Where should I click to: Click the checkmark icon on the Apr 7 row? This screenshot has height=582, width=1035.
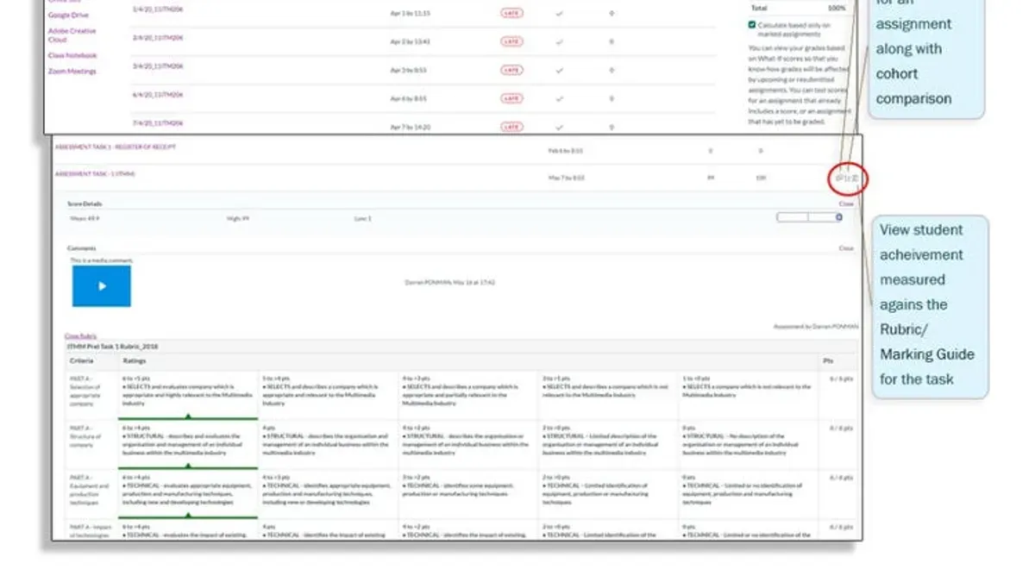pos(560,127)
